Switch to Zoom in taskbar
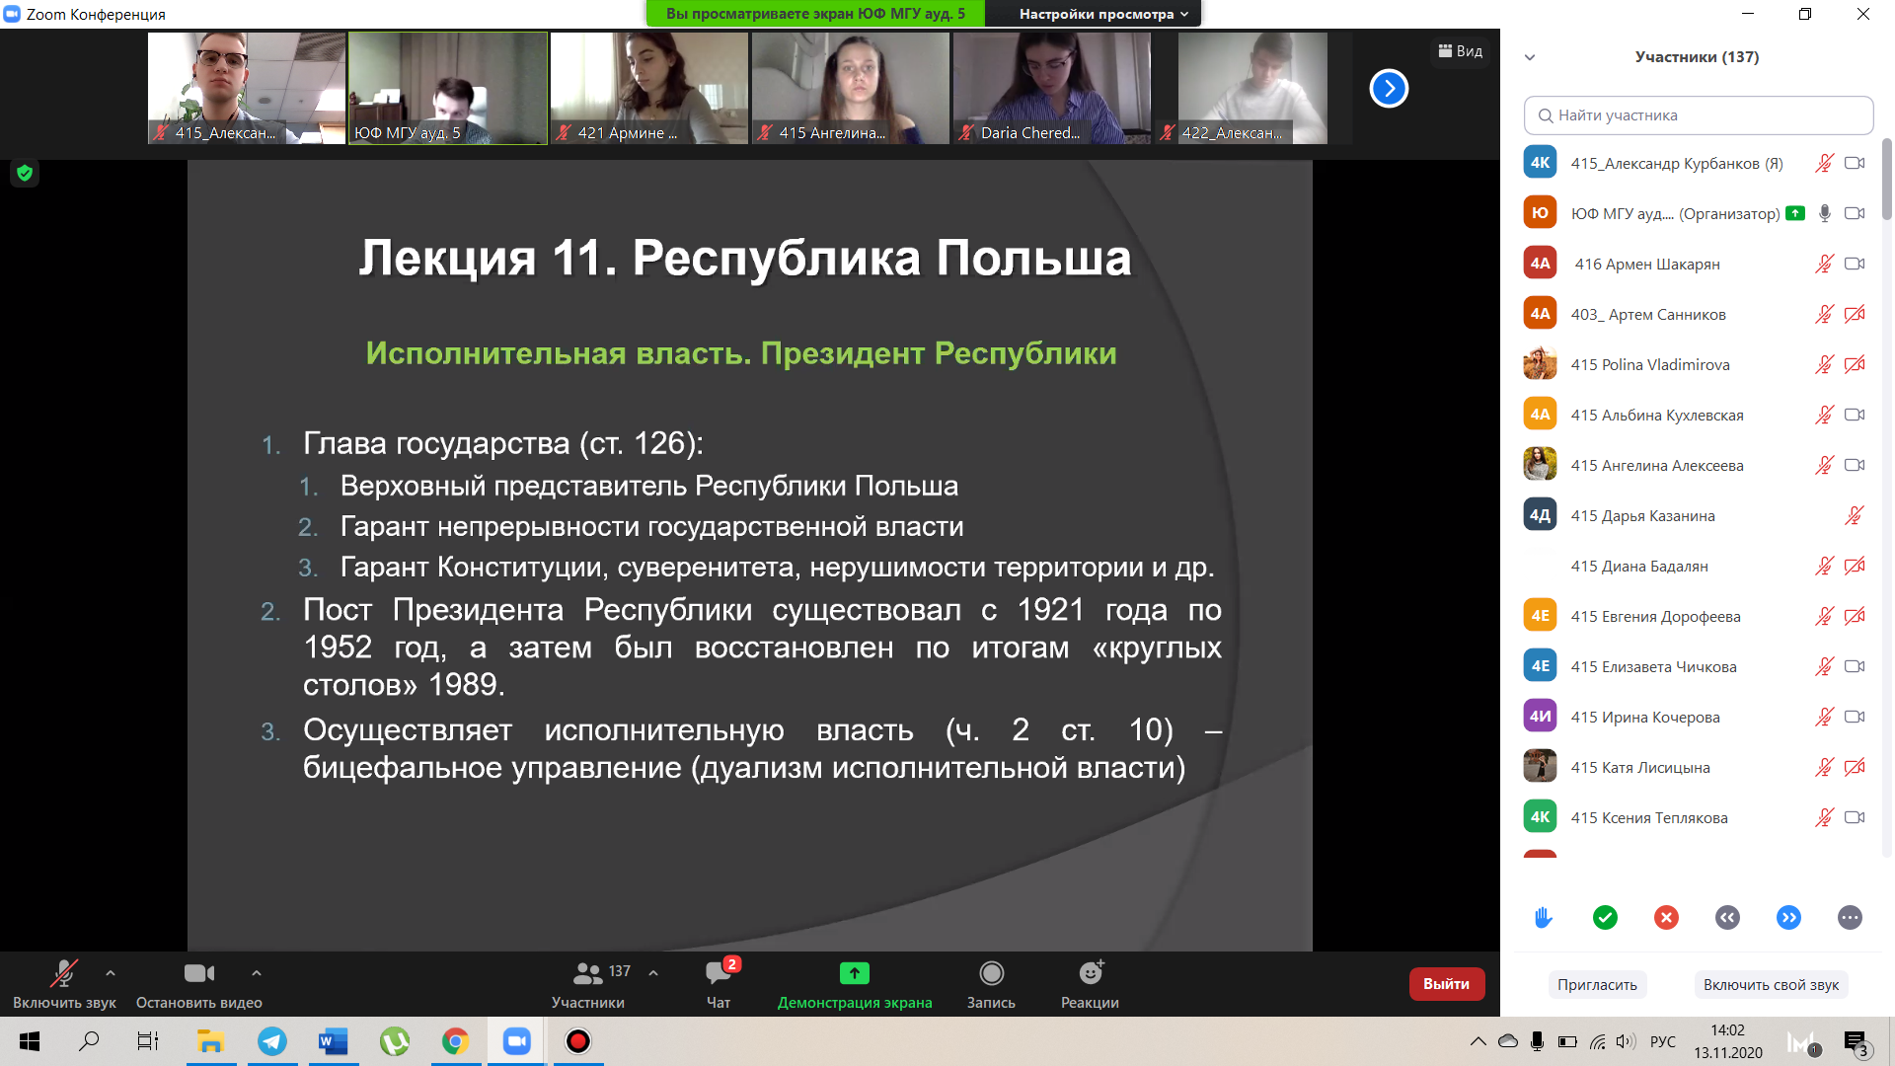 tap(517, 1041)
